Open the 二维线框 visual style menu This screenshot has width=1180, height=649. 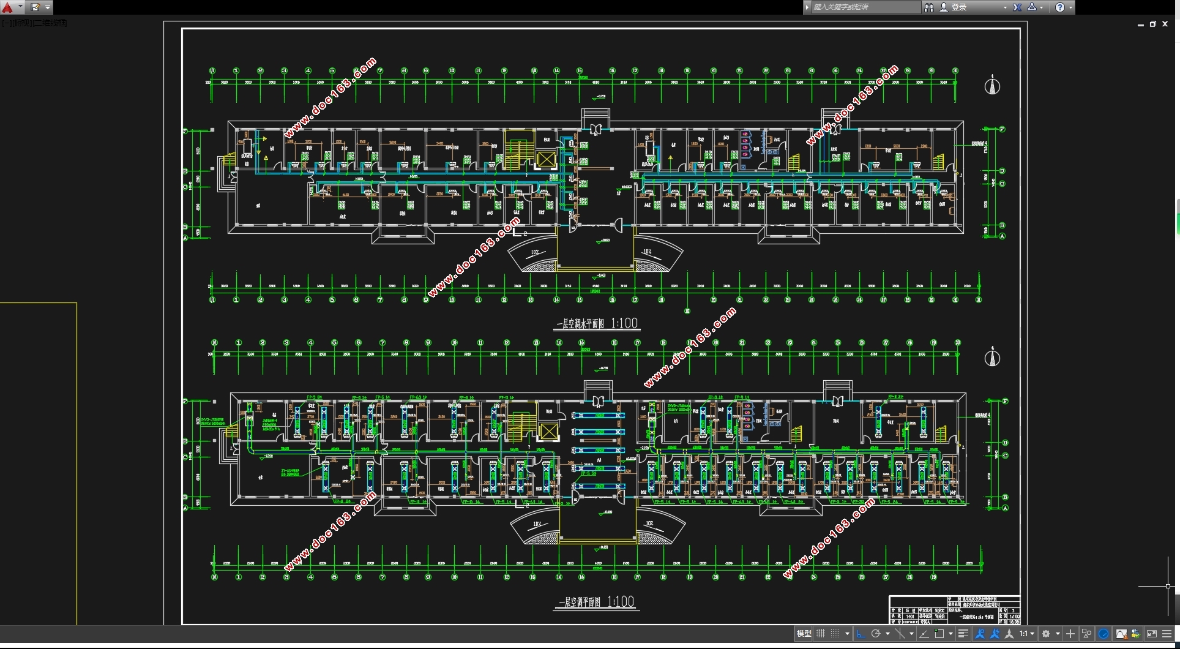point(50,23)
